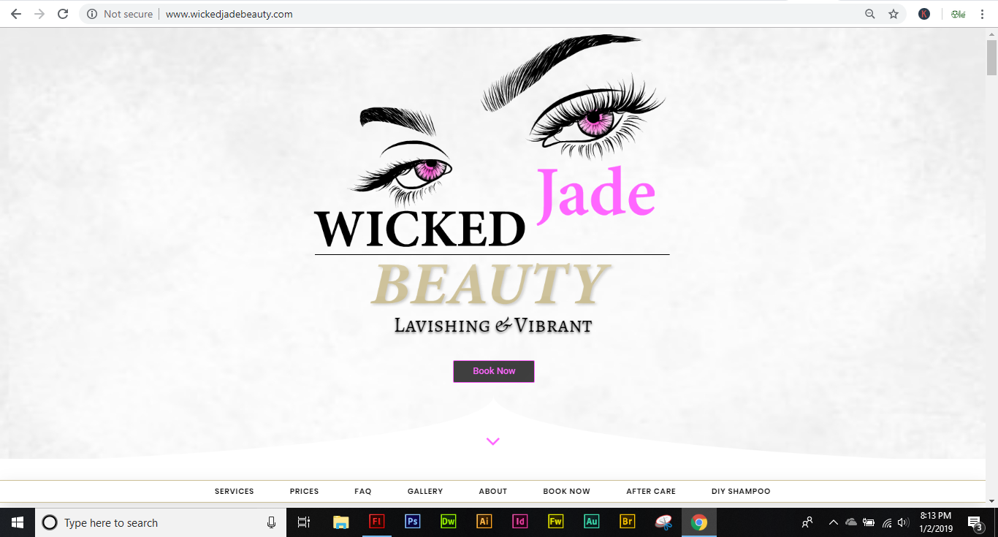Click the K profile avatar

pos(924,14)
